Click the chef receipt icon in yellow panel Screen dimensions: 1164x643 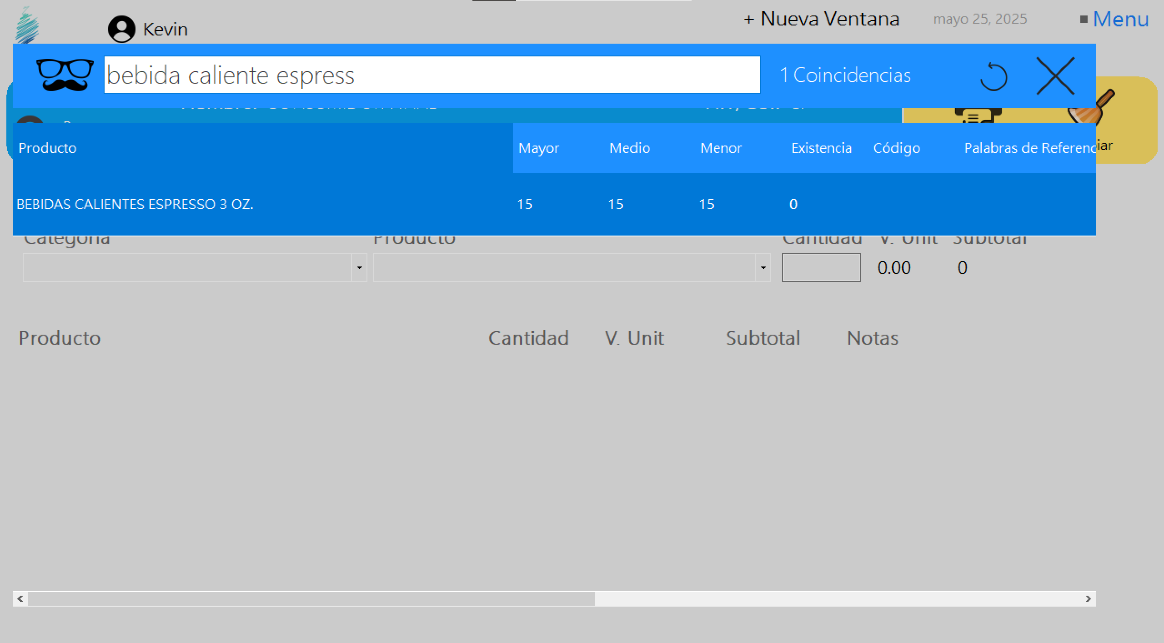pos(978,115)
